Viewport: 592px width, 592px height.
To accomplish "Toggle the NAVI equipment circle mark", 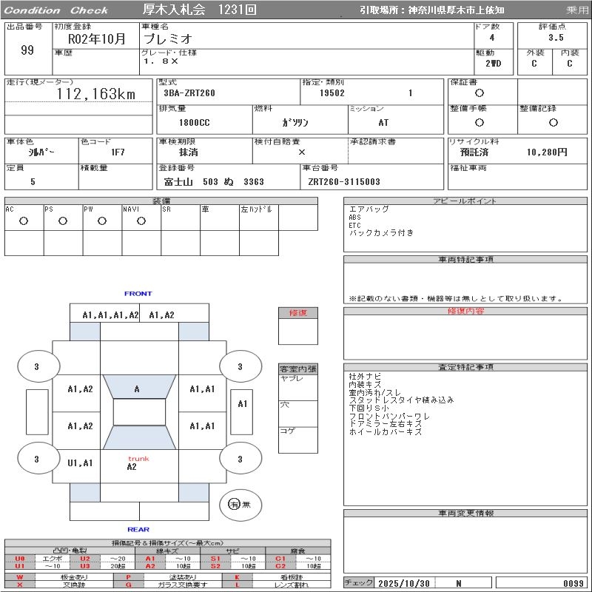I will click(x=141, y=221).
